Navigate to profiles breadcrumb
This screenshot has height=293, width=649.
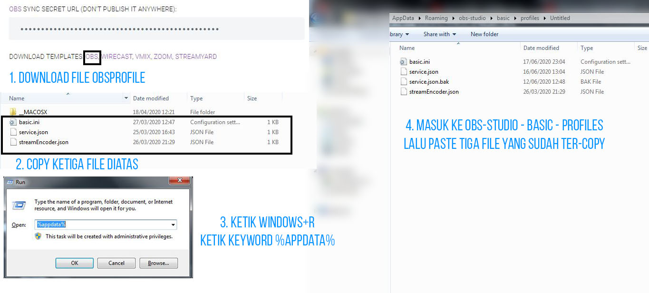click(x=530, y=18)
